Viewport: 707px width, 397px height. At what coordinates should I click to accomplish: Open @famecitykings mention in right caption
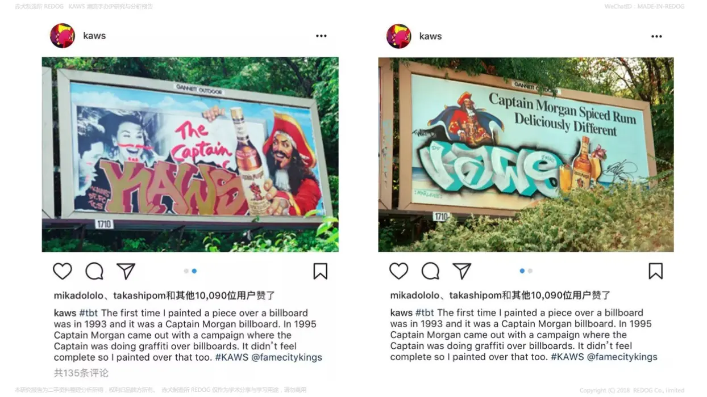coord(622,357)
